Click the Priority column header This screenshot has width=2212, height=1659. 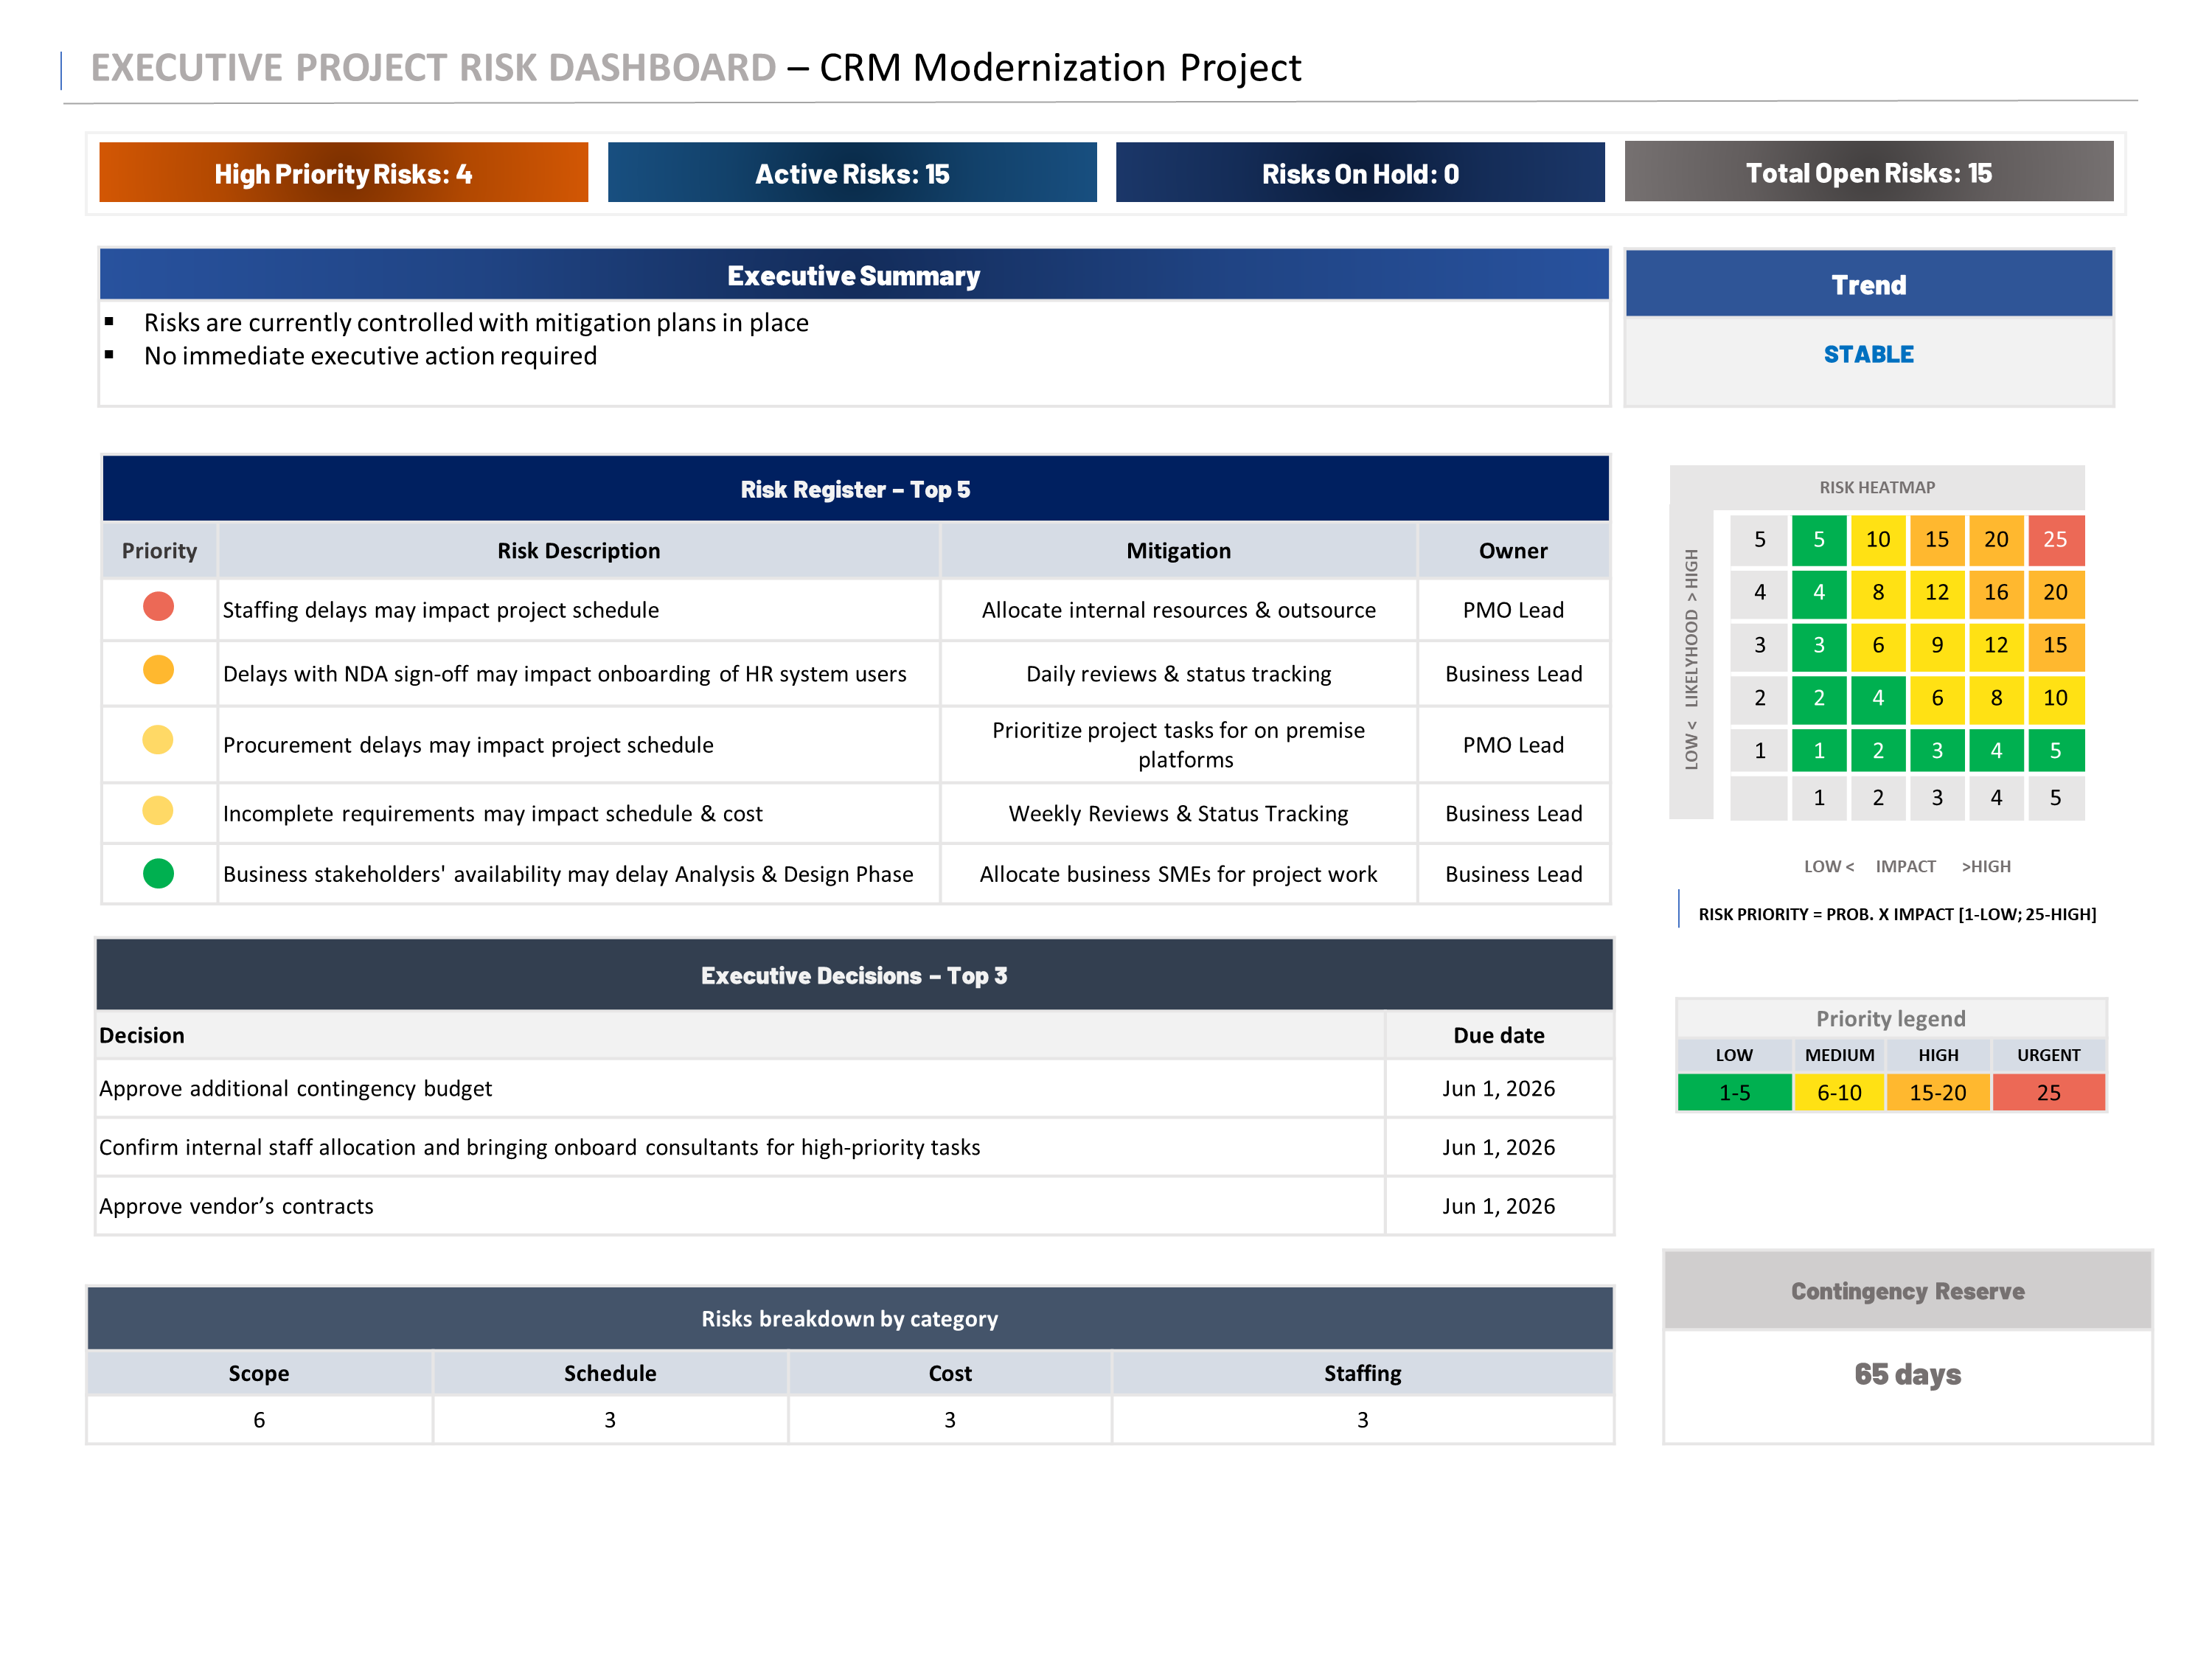click(159, 550)
